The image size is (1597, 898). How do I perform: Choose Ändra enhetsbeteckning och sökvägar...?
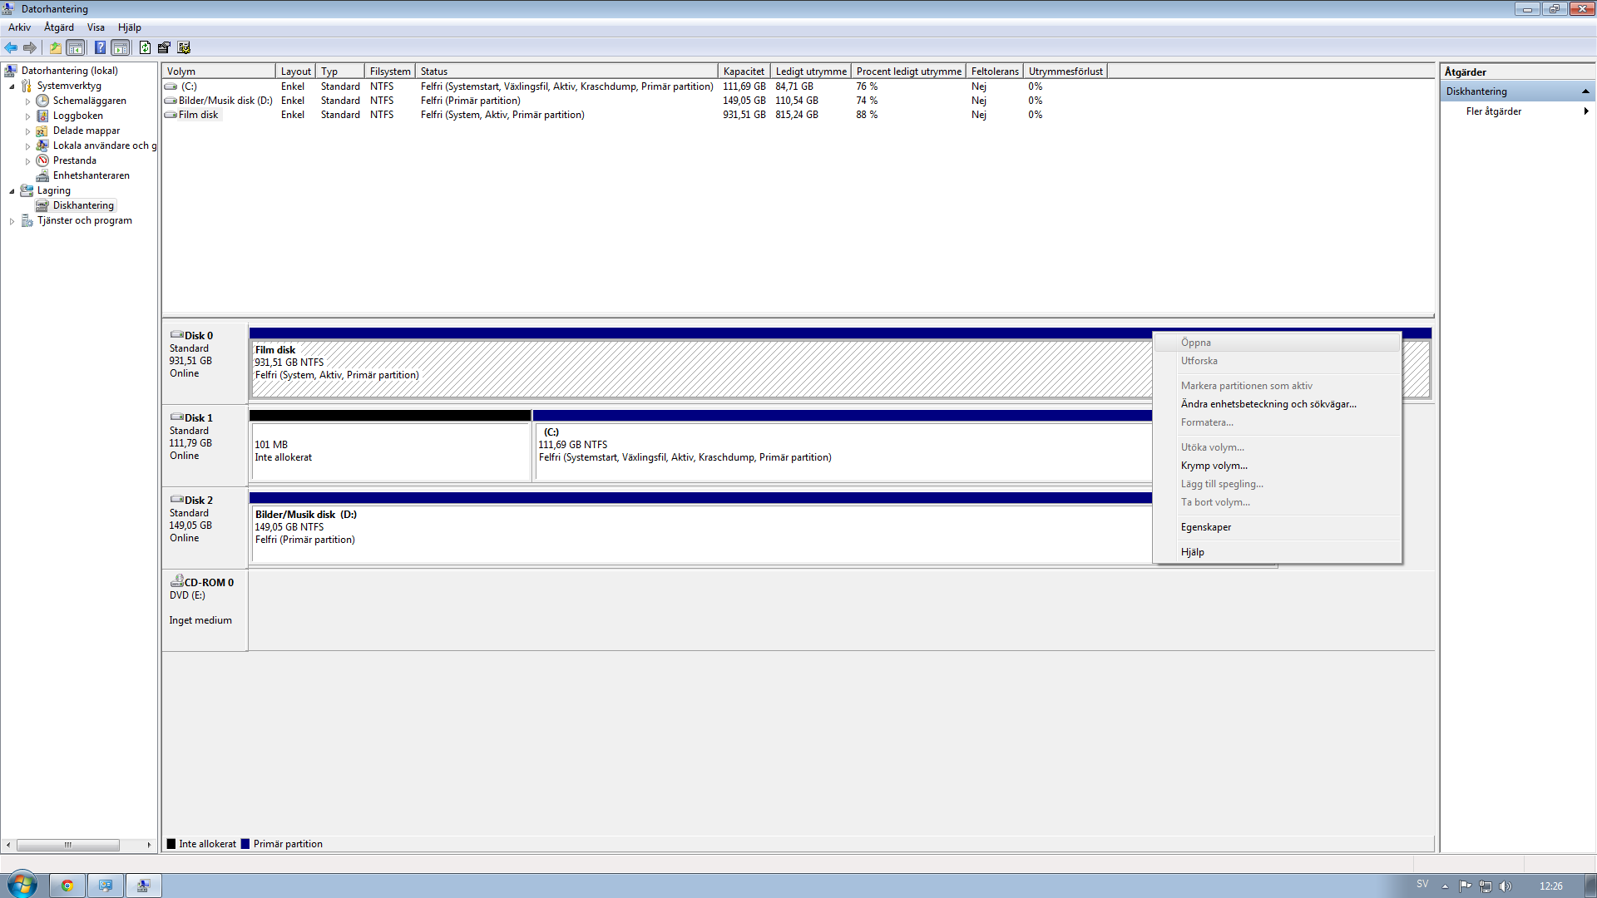[1277, 404]
